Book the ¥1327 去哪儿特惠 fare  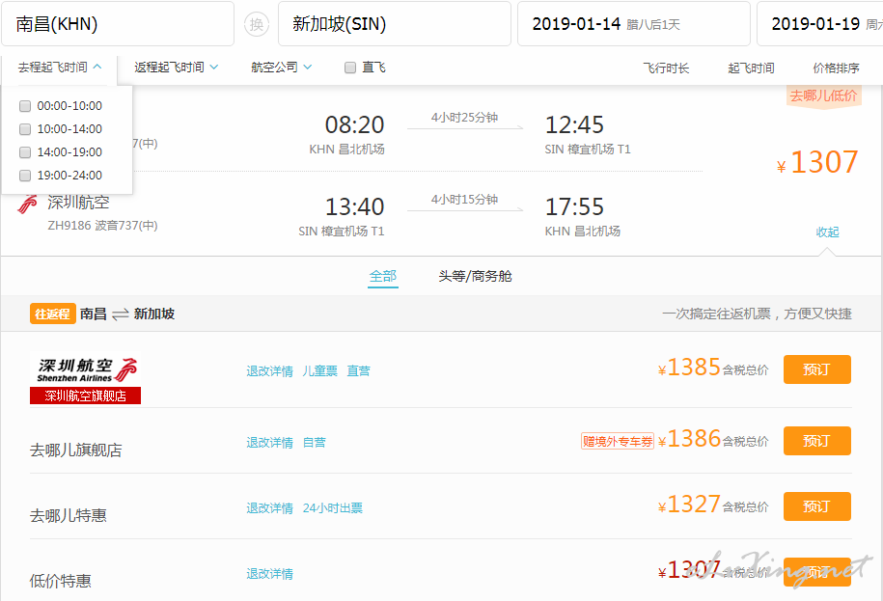tap(817, 506)
